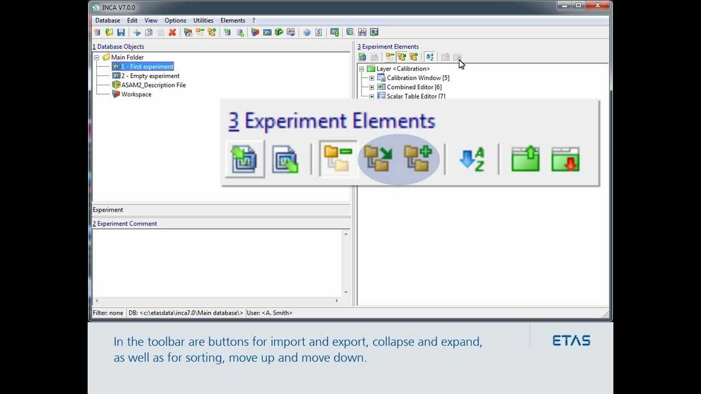The image size is (701, 394).
Task: Click the scissors Cut icon
Action: [x=137, y=32]
